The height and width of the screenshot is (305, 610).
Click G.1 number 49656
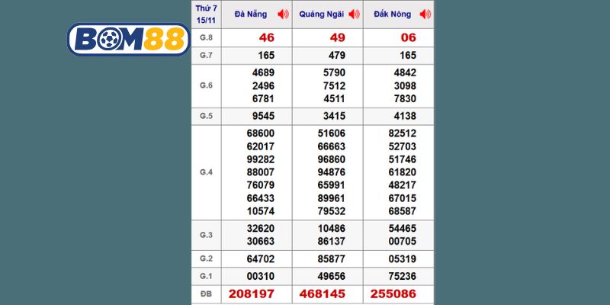pyautogui.click(x=332, y=276)
